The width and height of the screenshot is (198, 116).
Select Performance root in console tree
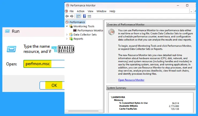pyautogui.click(x=77, y=22)
